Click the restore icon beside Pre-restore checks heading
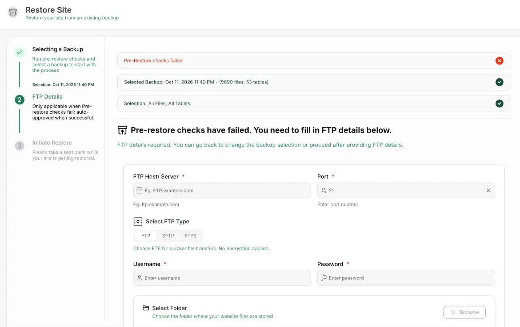Image resolution: width=520 pixels, height=327 pixels. click(122, 130)
